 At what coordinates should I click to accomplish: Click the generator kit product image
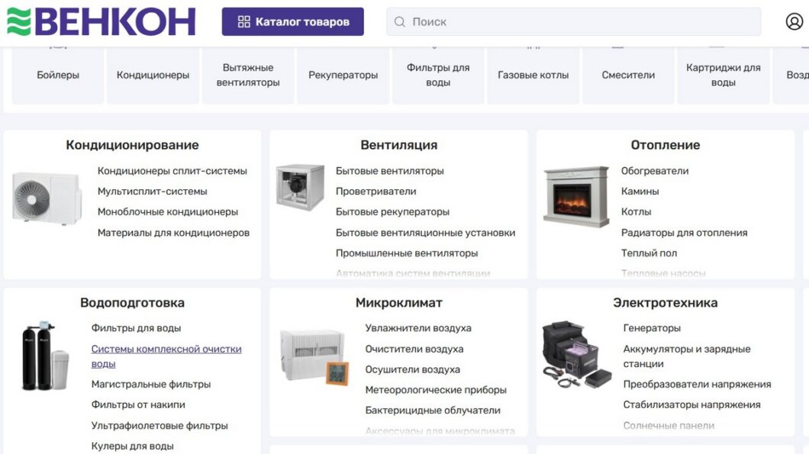tap(576, 354)
